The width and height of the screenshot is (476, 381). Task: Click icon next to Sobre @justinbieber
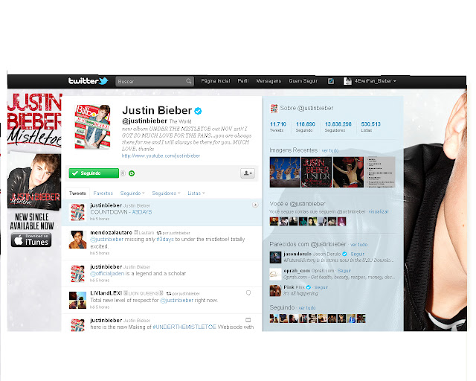click(274, 109)
